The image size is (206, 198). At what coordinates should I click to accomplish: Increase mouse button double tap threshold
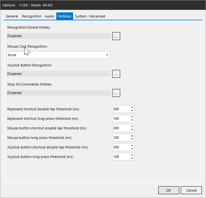click(132, 126)
